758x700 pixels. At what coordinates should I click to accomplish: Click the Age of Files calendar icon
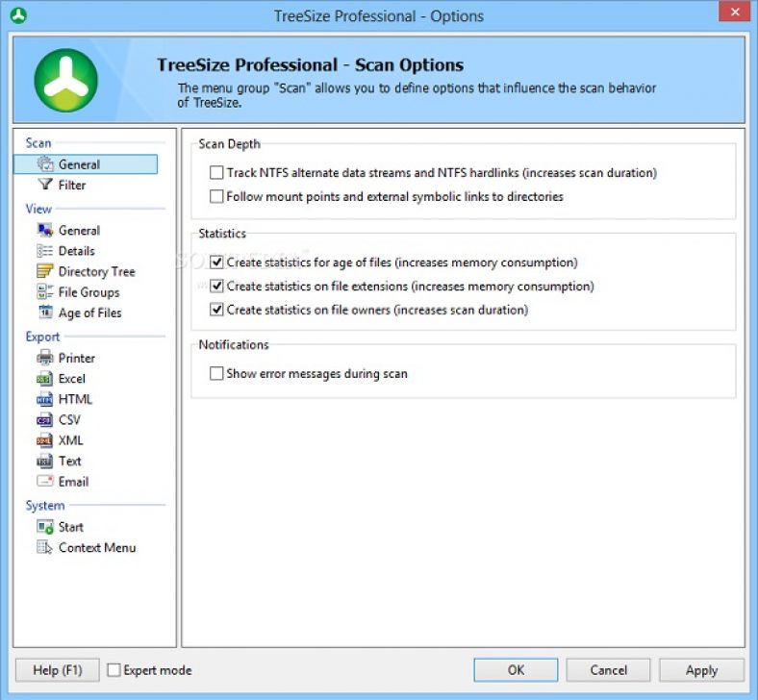click(45, 312)
